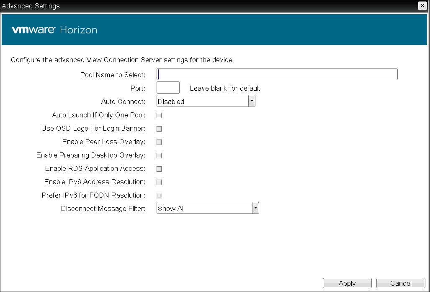Click the VMware Horizon logo

(x=54, y=30)
